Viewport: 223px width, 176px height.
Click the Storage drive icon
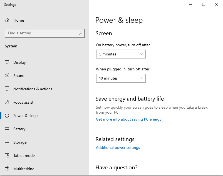click(7, 142)
